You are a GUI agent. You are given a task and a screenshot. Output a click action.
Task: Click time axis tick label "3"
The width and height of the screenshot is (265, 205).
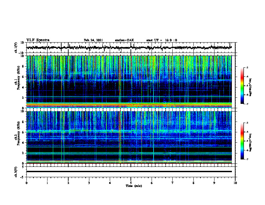pos(89,183)
